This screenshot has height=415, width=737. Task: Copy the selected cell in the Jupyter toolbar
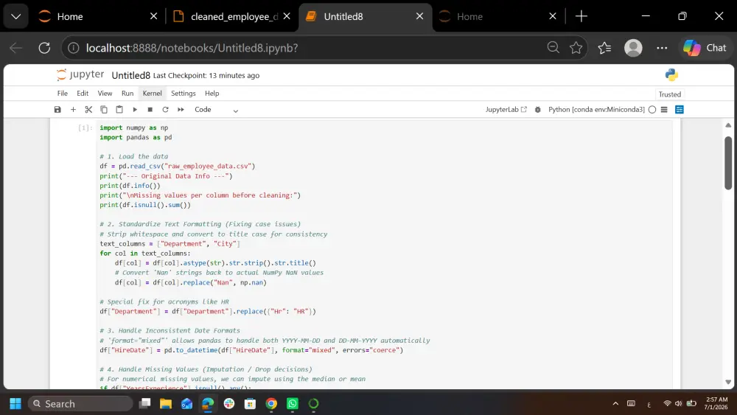pyautogui.click(x=104, y=110)
